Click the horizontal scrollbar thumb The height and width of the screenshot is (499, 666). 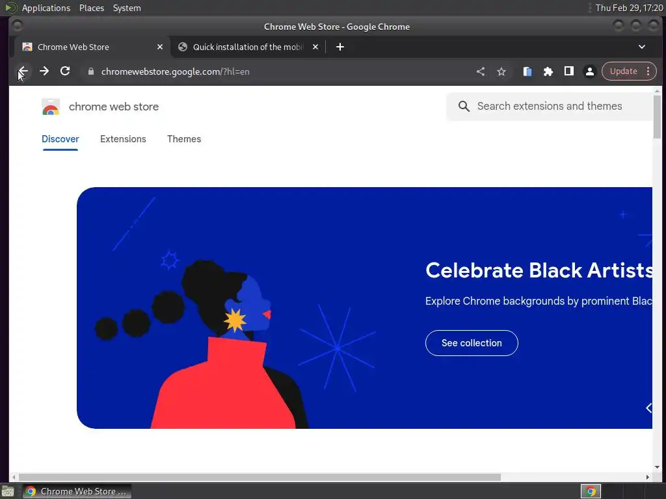260,477
